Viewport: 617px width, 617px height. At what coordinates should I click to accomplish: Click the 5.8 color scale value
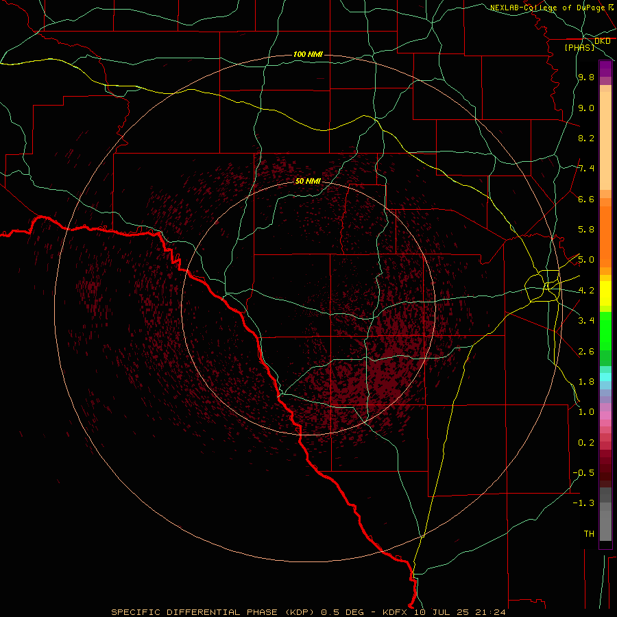586,229
